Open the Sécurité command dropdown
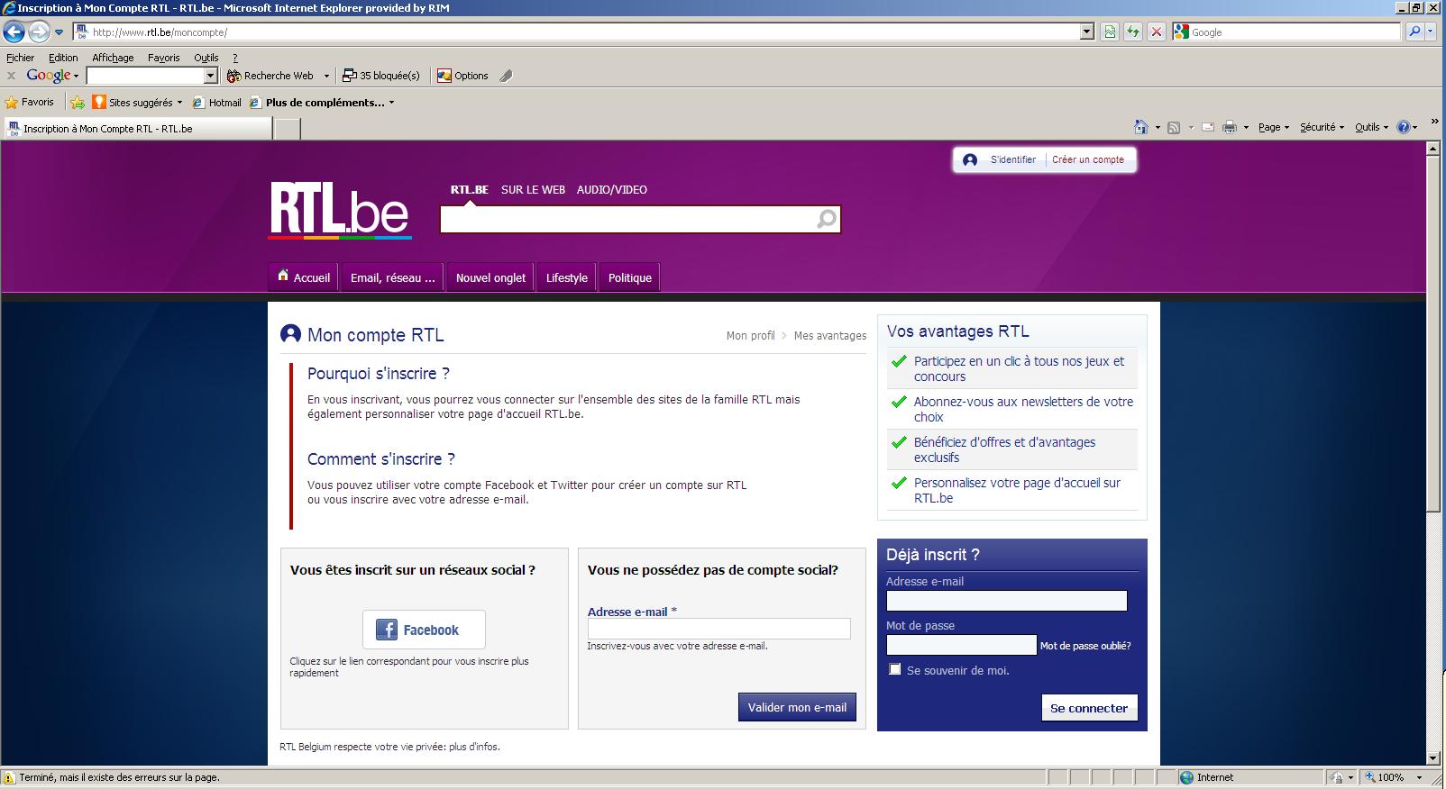1446x789 pixels. pos(1322,127)
